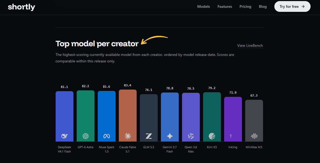
Task: Click the shortly logo
Action: pyautogui.click(x=21, y=7)
